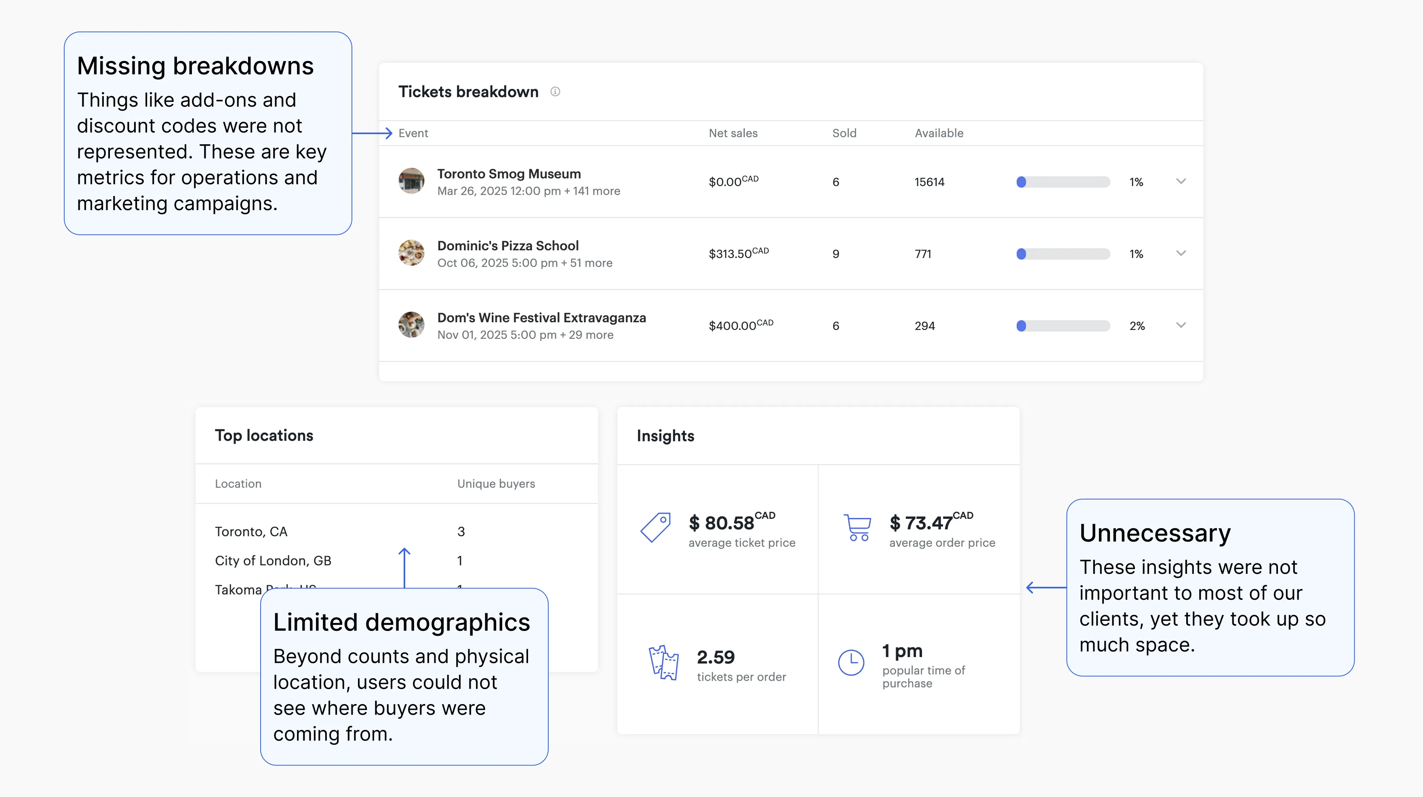Viewport: 1423px width, 797px height.
Task: Click the tickets icon for tickets per order
Action: click(663, 662)
